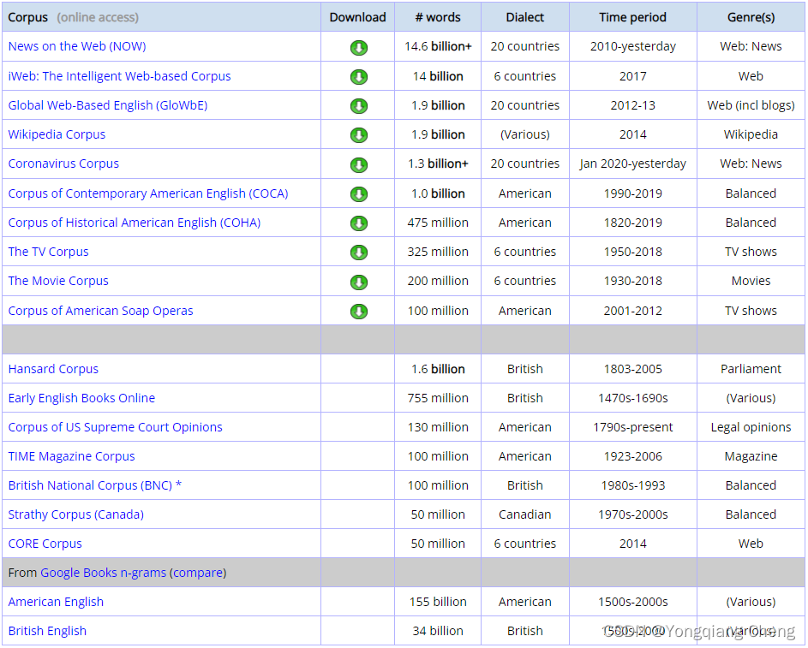Select the 14.6 billion+ word count cell
Viewport: 808px width, 648px height.
pos(438,46)
